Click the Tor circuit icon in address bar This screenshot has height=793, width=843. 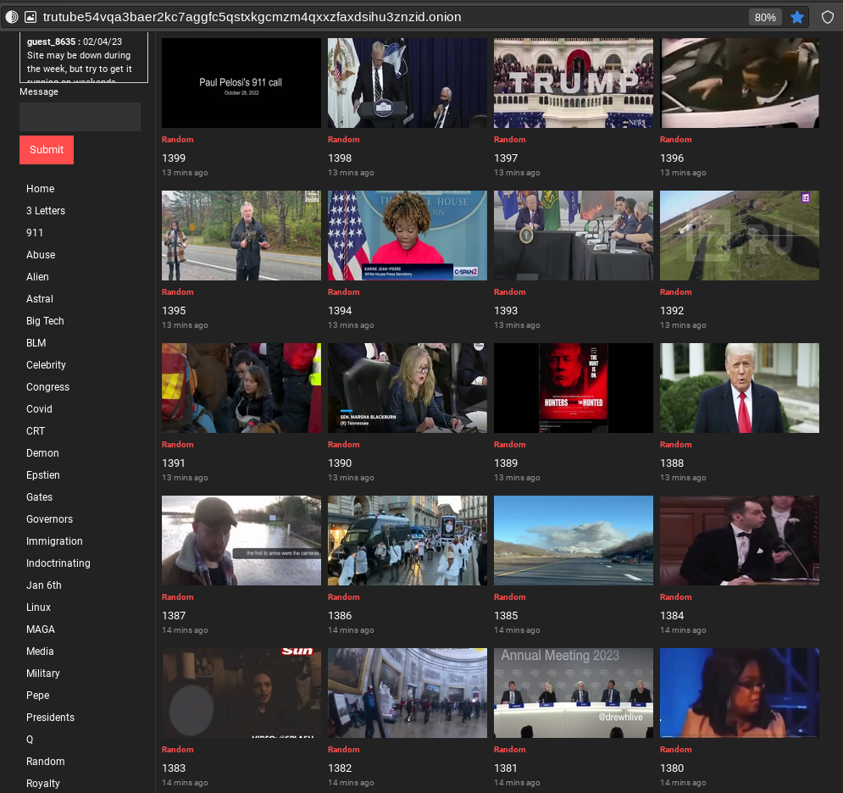coord(12,17)
